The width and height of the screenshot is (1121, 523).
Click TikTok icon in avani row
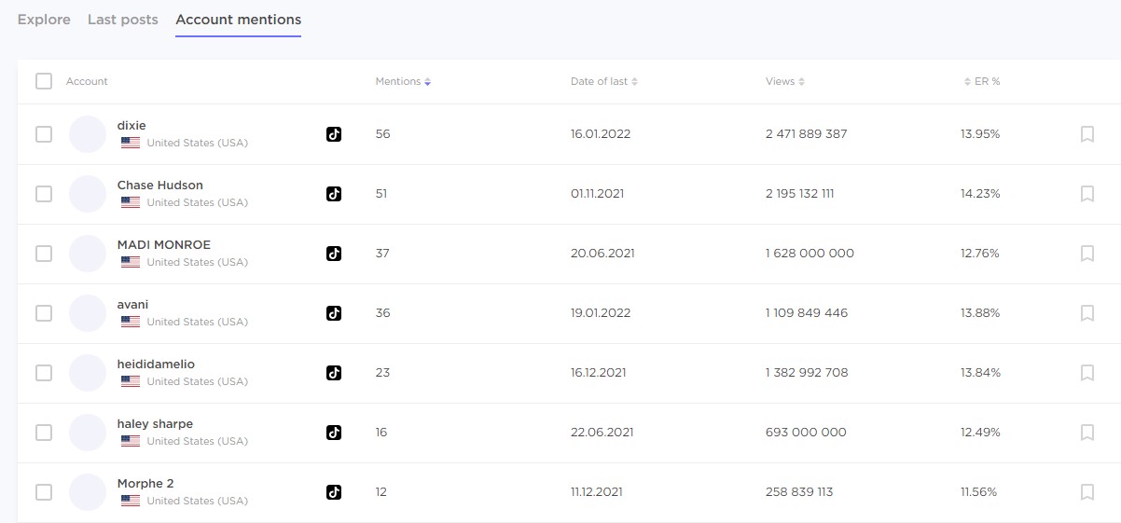[334, 313]
